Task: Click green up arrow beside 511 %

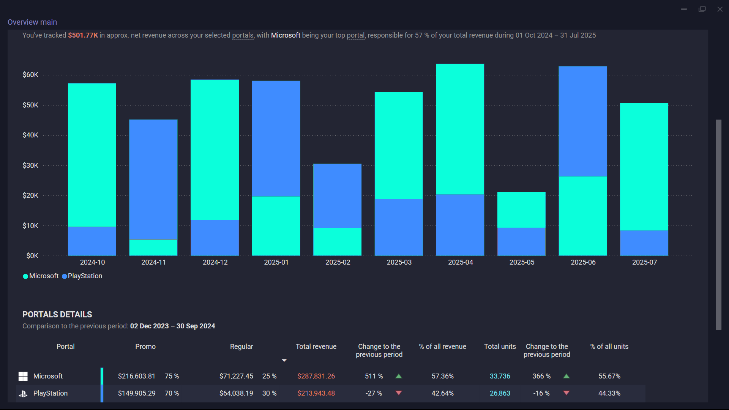Action: pos(399,376)
